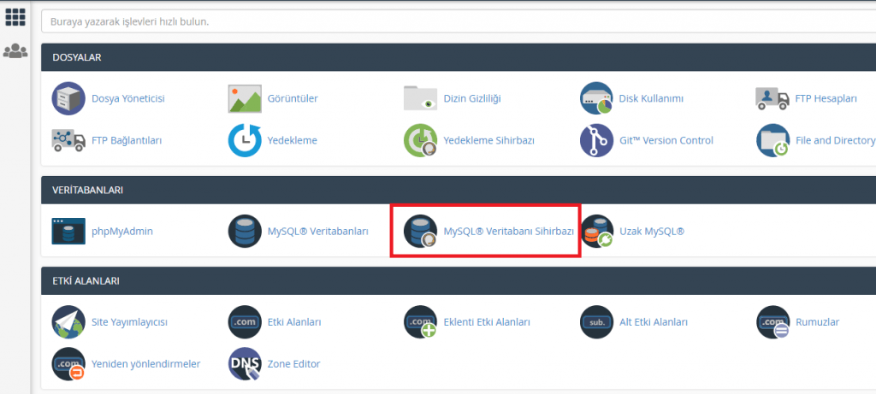The height and width of the screenshot is (394, 876).
Task: Click the phpMyAdmin icon
Action: tap(68, 231)
